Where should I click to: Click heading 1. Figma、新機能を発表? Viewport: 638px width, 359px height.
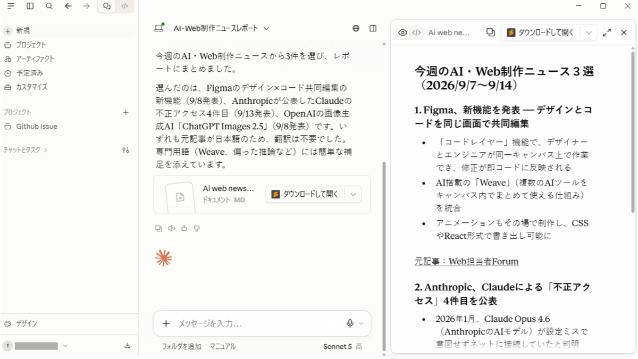[503, 116]
